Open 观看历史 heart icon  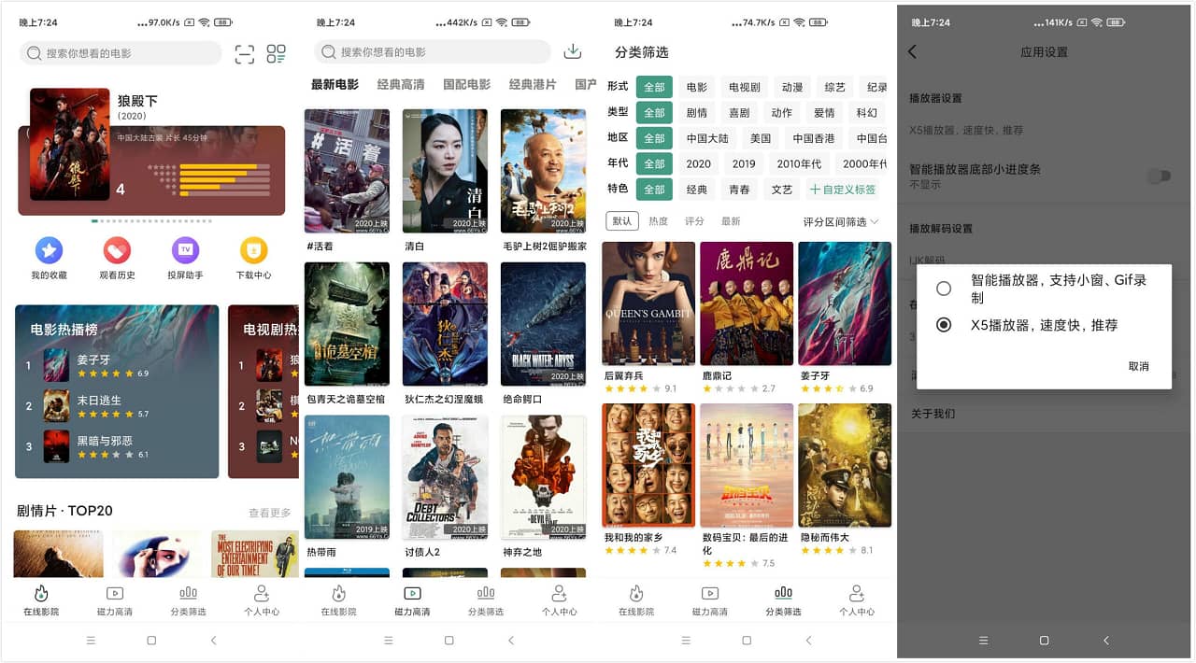point(117,250)
